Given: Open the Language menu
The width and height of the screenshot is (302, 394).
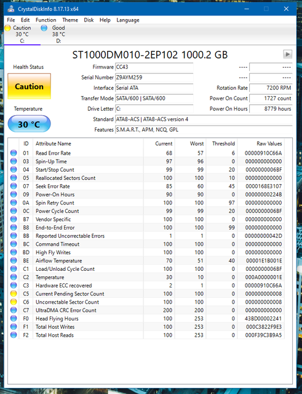Looking at the screenshot, I should [x=128, y=20].
